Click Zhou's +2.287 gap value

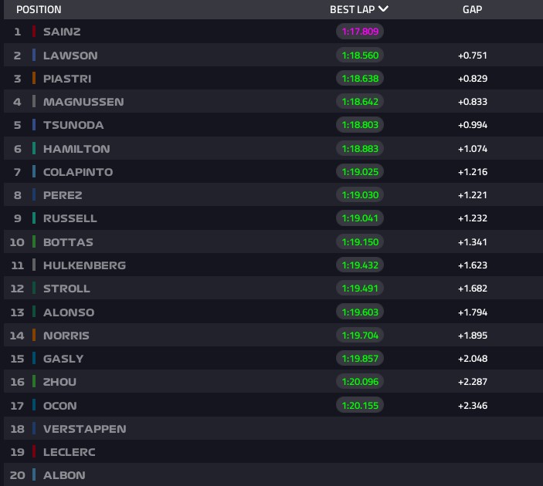click(473, 382)
